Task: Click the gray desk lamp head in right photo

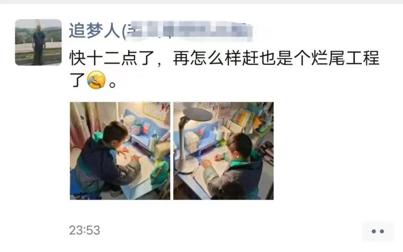Action: (x=197, y=114)
